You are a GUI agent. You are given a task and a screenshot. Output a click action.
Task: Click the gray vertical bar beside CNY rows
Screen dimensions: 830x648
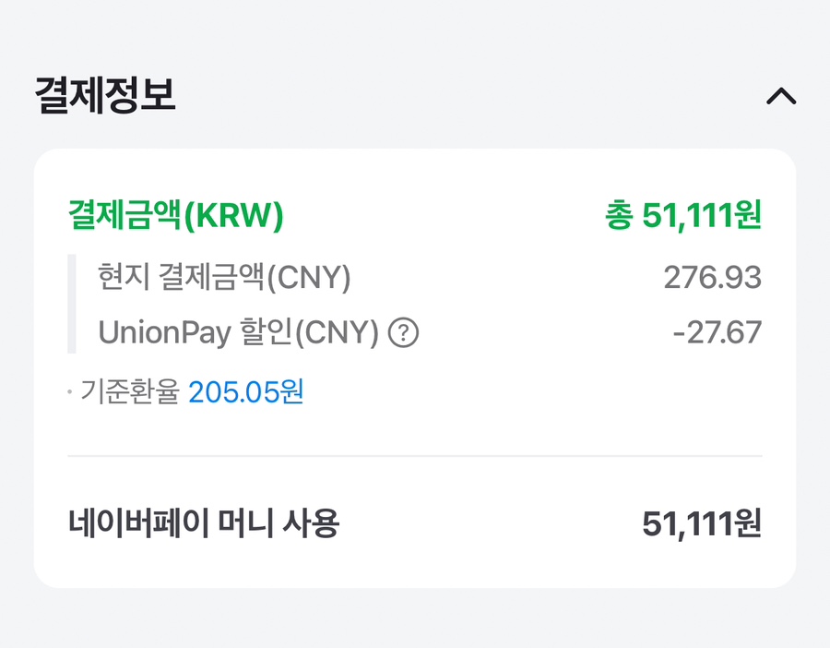[72, 304]
